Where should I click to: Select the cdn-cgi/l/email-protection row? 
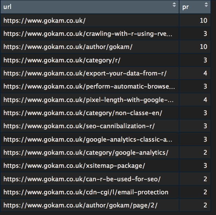click(86, 192)
